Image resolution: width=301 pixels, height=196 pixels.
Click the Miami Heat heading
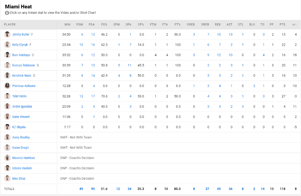tap(18, 7)
